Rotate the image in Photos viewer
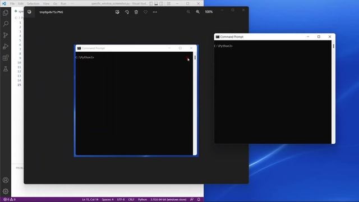 coord(127,12)
